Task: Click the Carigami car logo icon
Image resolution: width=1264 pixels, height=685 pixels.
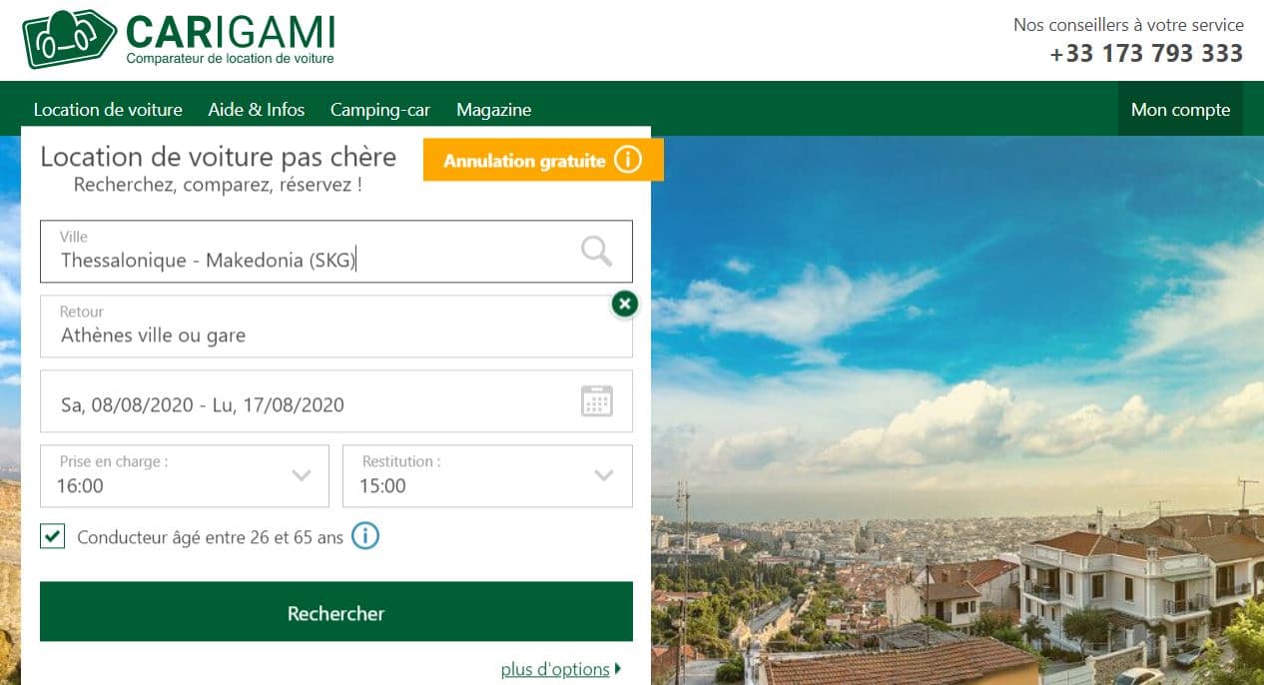Action: tap(68, 38)
